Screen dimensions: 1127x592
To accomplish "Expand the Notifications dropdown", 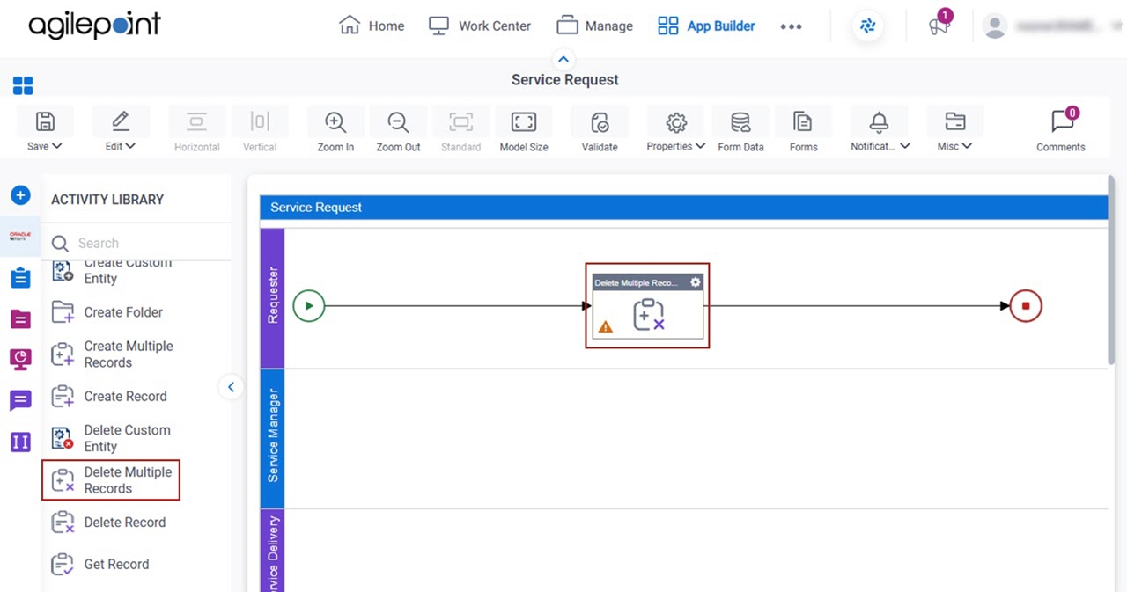I will [880, 130].
